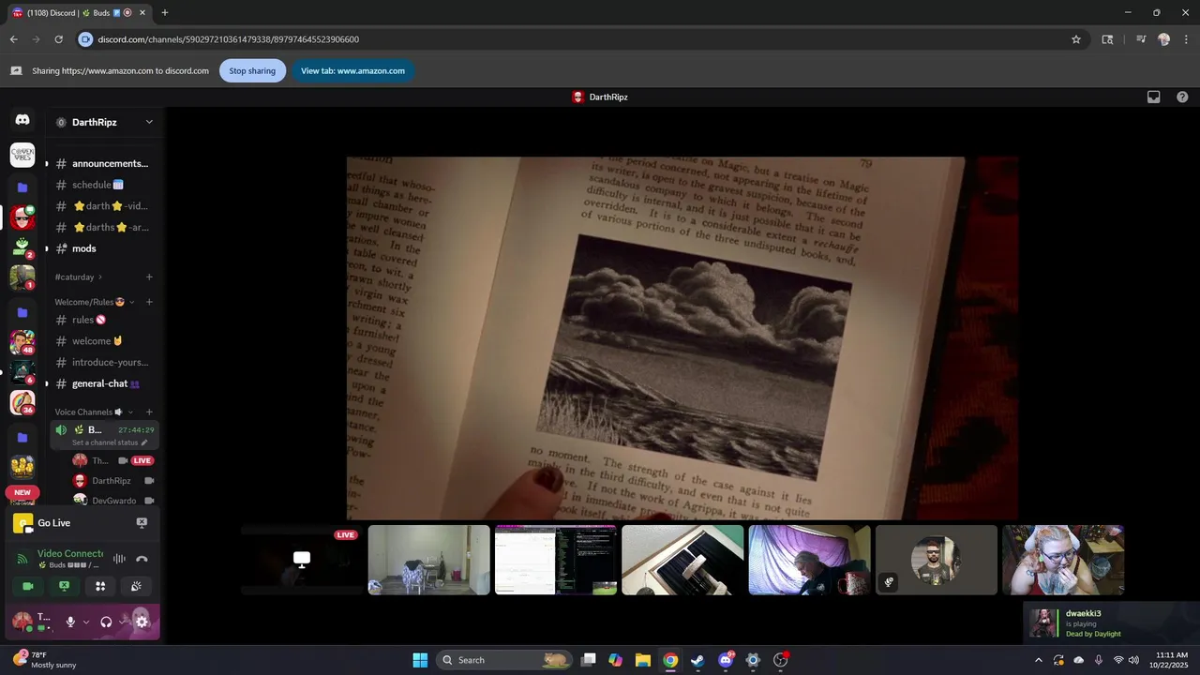Select the empty room camera thumbnail
Viewport: 1200px width, 675px height.
coord(428,560)
